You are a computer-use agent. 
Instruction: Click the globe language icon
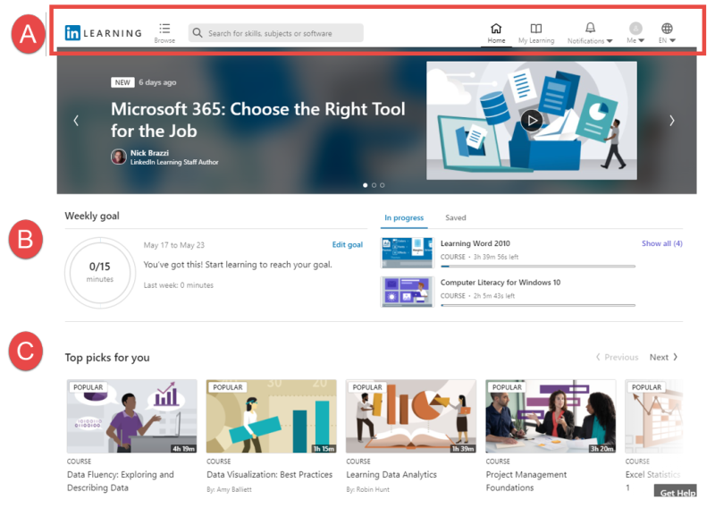(667, 29)
